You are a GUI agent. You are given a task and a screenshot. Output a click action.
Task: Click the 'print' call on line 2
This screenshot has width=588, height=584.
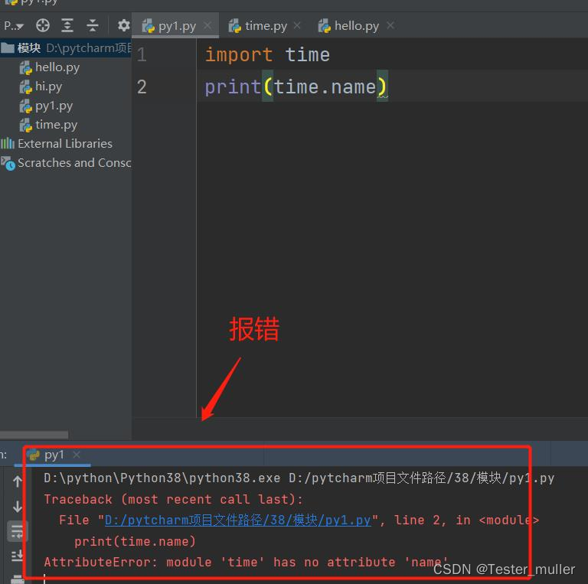pos(233,87)
